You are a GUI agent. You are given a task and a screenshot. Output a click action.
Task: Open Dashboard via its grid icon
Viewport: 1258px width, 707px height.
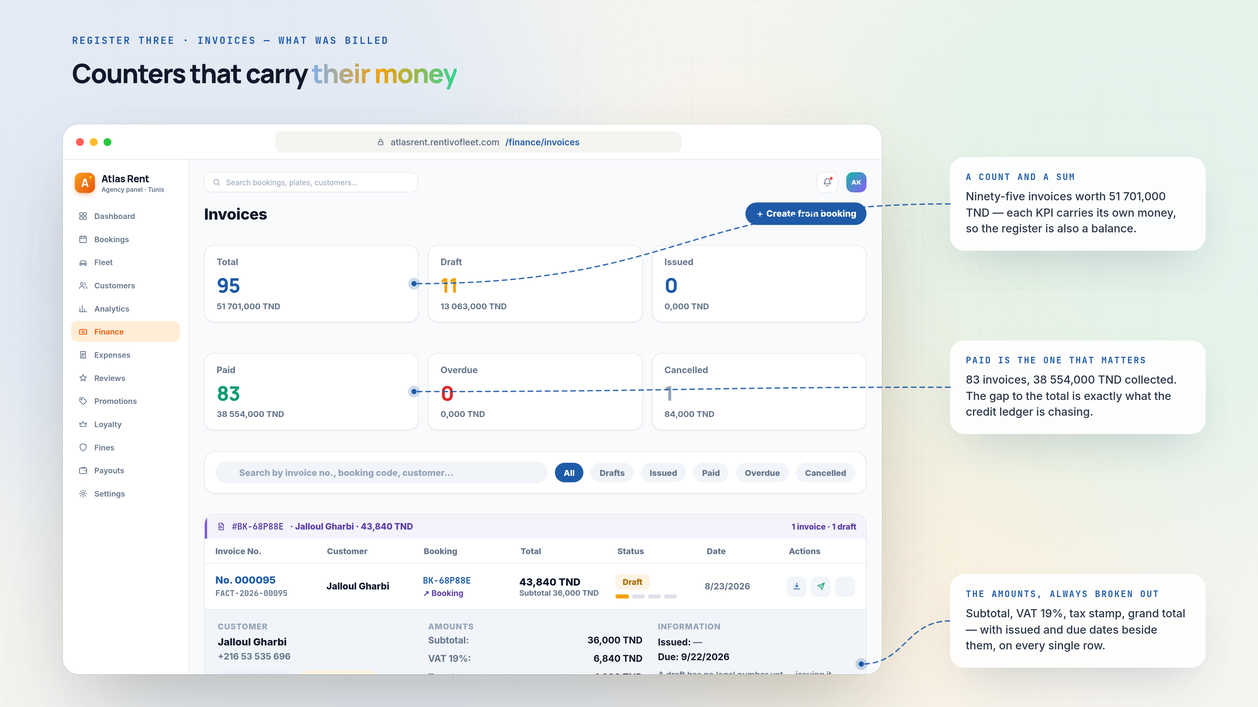83,216
